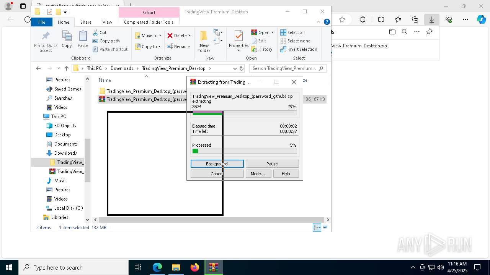This screenshot has width=490, height=275.
Task: Open History in ribbon
Action: click(262, 49)
